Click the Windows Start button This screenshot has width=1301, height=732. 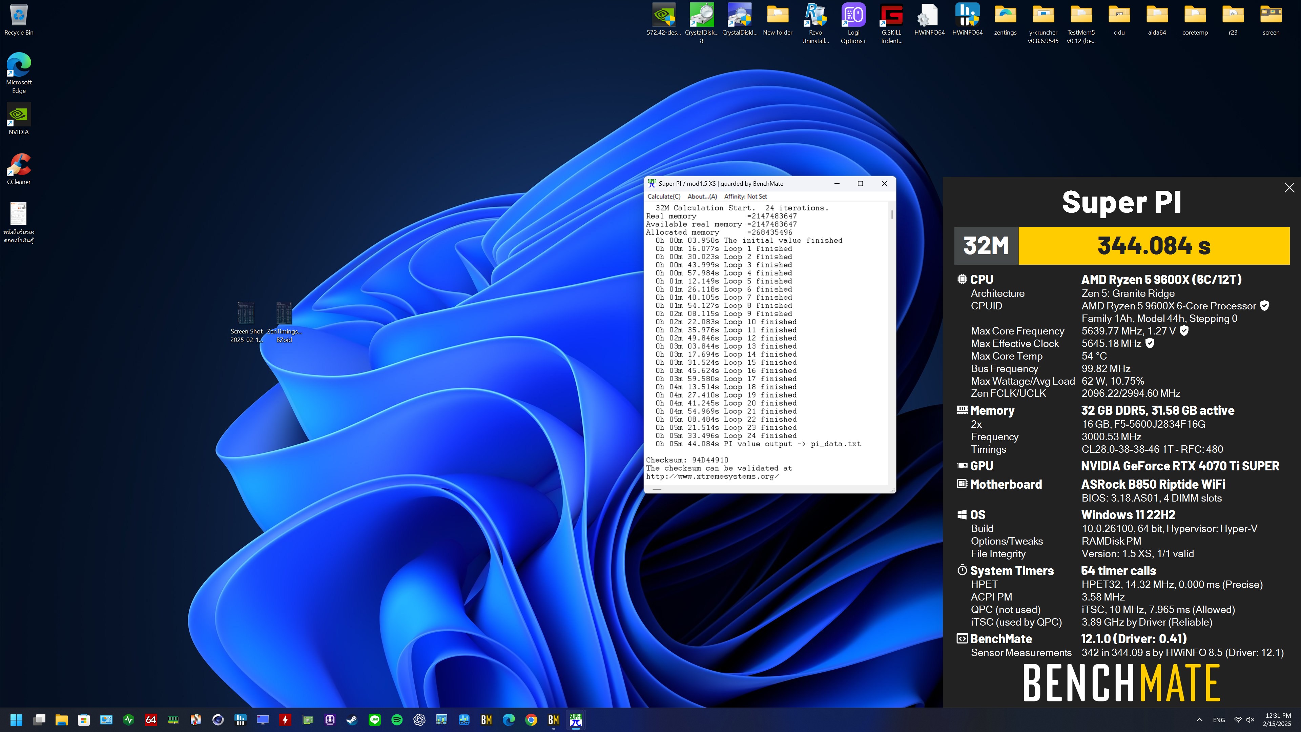17,719
